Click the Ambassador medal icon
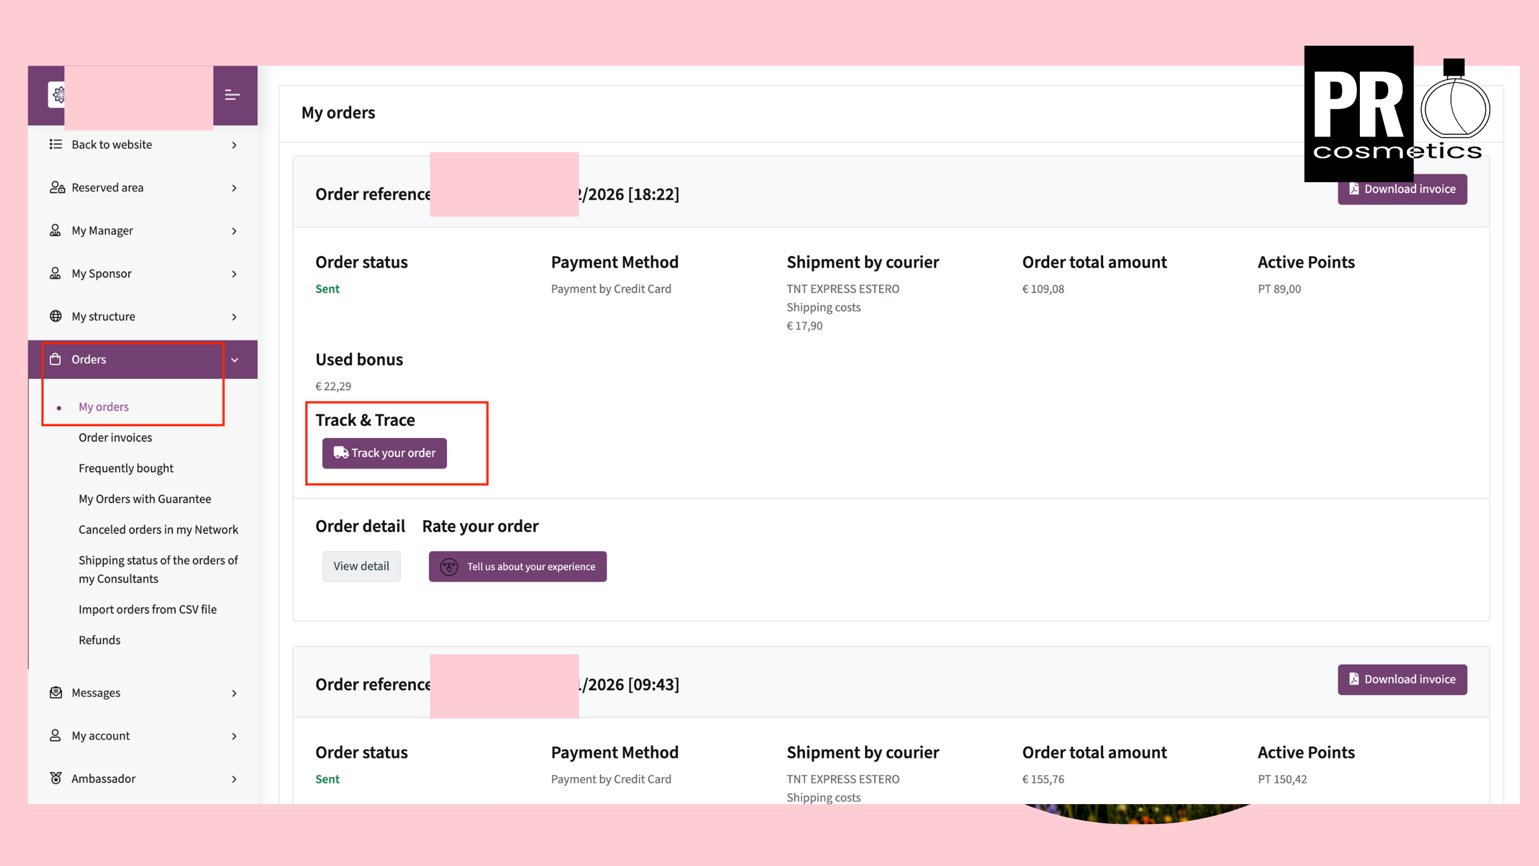 click(56, 778)
